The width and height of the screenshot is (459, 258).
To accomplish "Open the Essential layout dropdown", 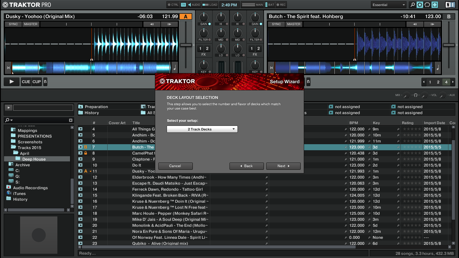I will click(x=389, y=5).
